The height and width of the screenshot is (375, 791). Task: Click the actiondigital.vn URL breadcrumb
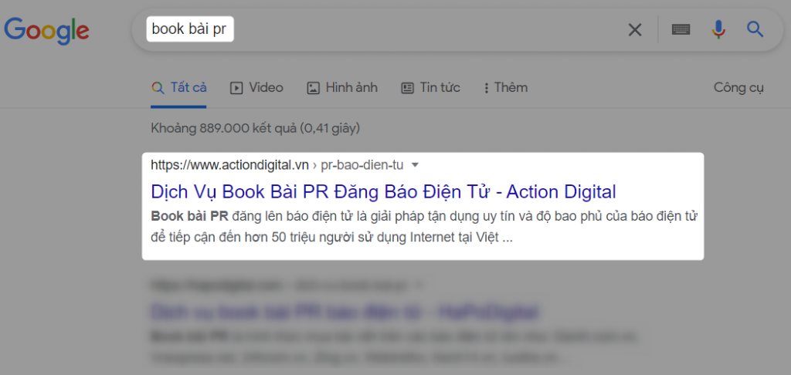tap(277, 165)
